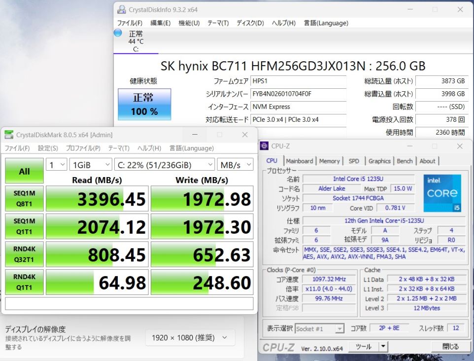Click the serial number FYB4N026010704F0F
The width and height of the screenshot is (474, 361).
pyautogui.click(x=299, y=94)
